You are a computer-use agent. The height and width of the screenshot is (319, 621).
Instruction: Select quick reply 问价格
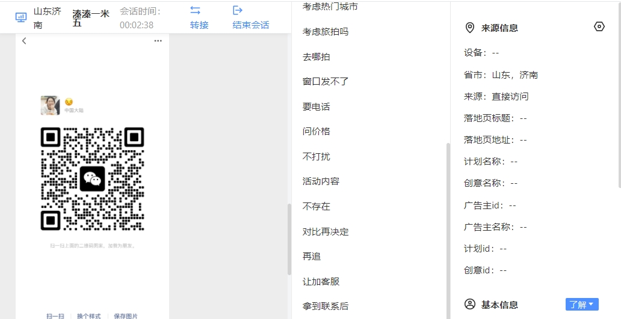click(x=317, y=131)
